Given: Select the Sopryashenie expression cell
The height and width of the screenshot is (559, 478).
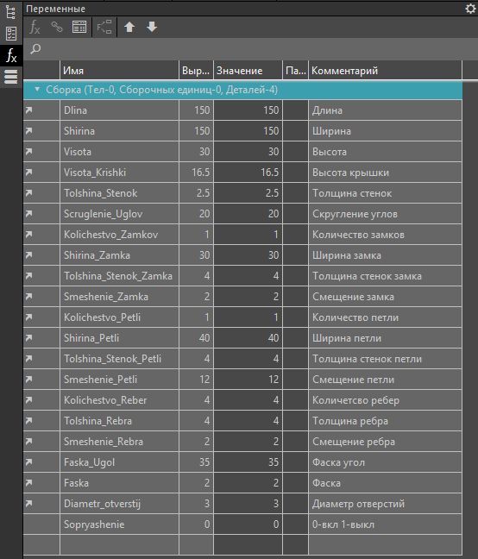Looking at the screenshot, I should coord(196,524).
